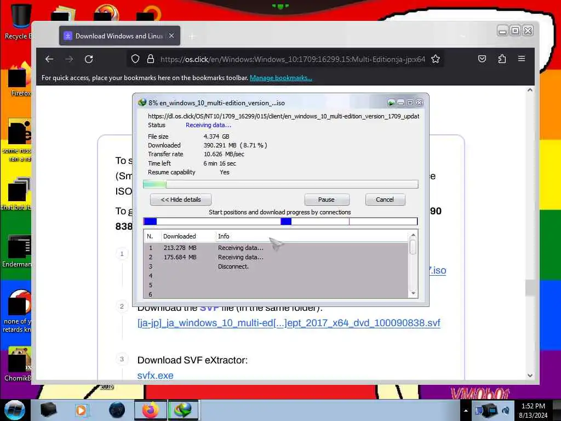Open the svfx.exe download link
This screenshot has height=421, width=561.
click(155, 376)
